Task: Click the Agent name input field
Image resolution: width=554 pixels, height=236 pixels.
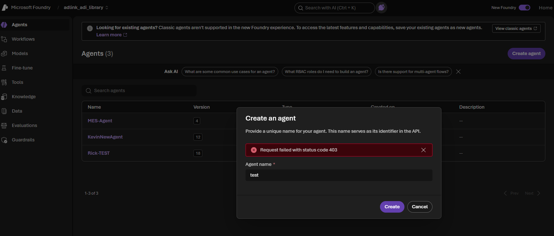Action: pyautogui.click(x=339, y=175)
